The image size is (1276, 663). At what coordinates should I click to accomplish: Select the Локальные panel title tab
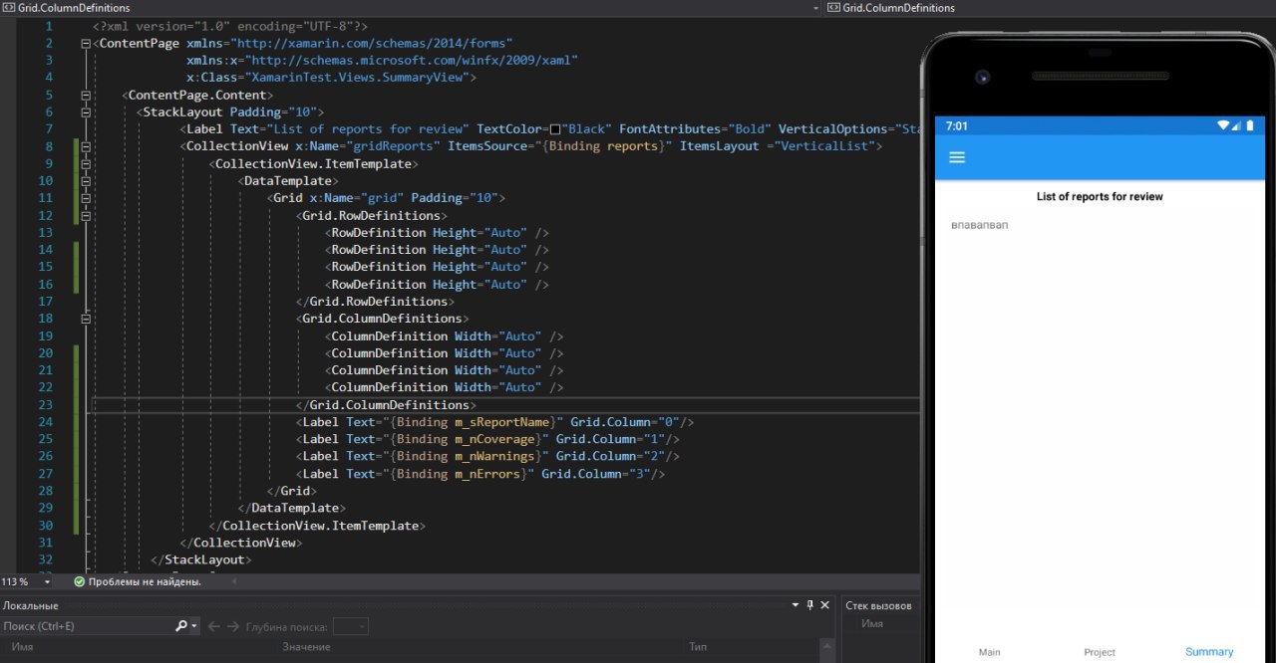pyautogui.click(x=30, y=605)
